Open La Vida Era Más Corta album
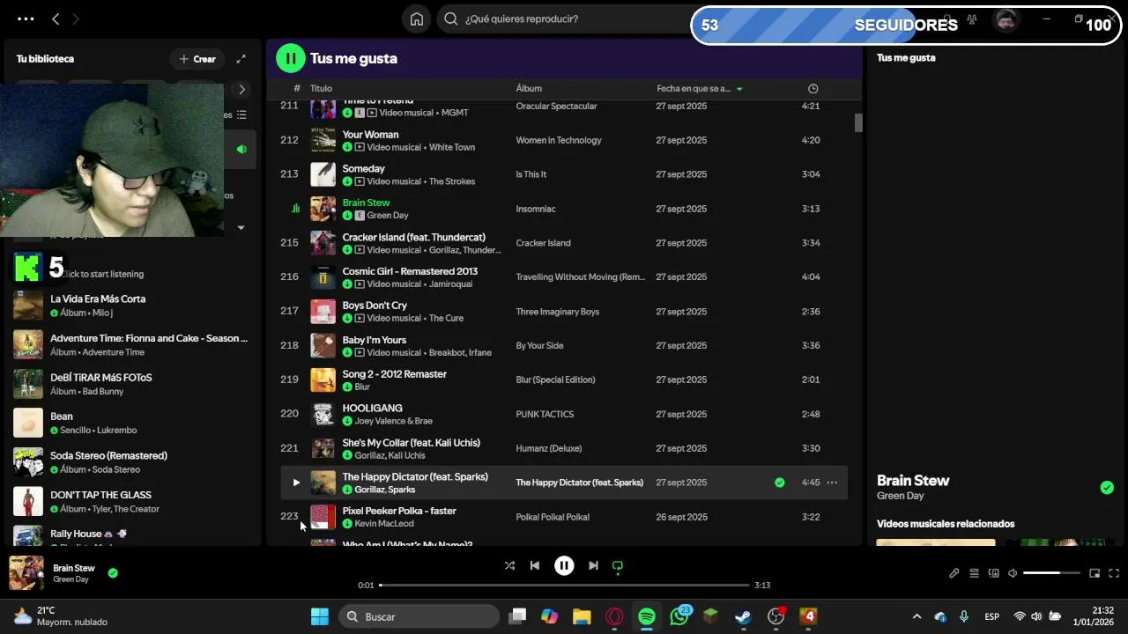Screen dimensions: 1128x634 [131, 306]
